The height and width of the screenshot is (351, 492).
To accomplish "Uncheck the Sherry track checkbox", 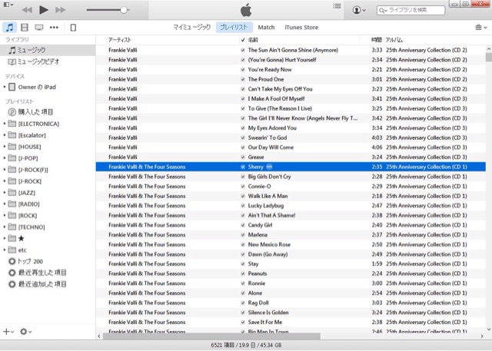I will point(243,167).
